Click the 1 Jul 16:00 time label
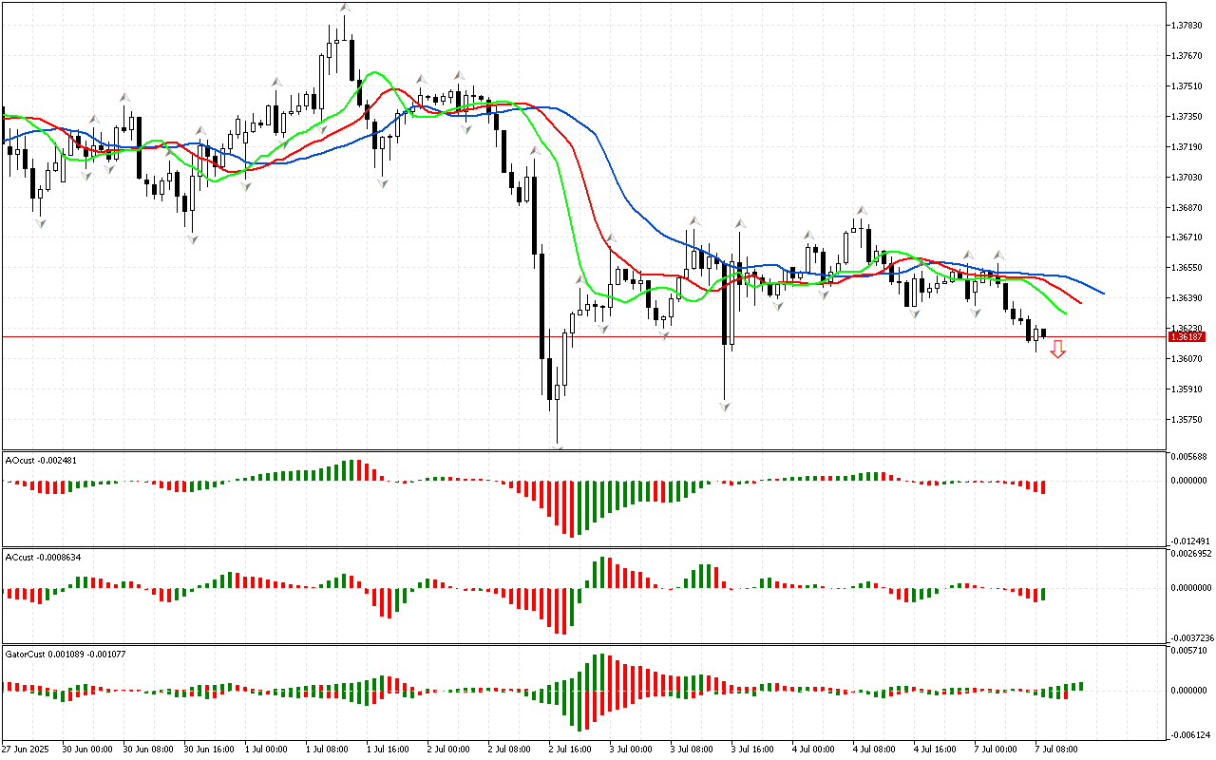 tap(388, 750)
